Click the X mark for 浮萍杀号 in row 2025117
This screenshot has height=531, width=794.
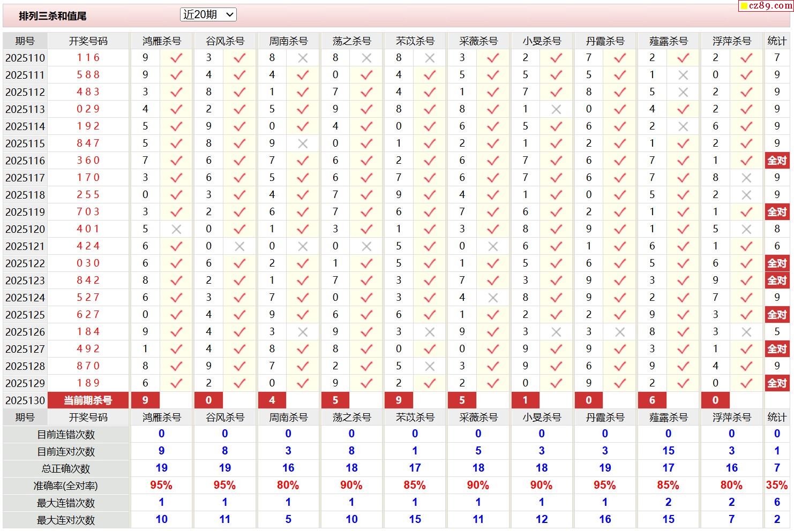(x=746, y=178)
